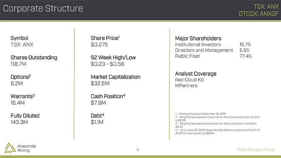Click the Anaconda Mining triangle logo
Screen dimensions: 281x158
click(10, 148)
